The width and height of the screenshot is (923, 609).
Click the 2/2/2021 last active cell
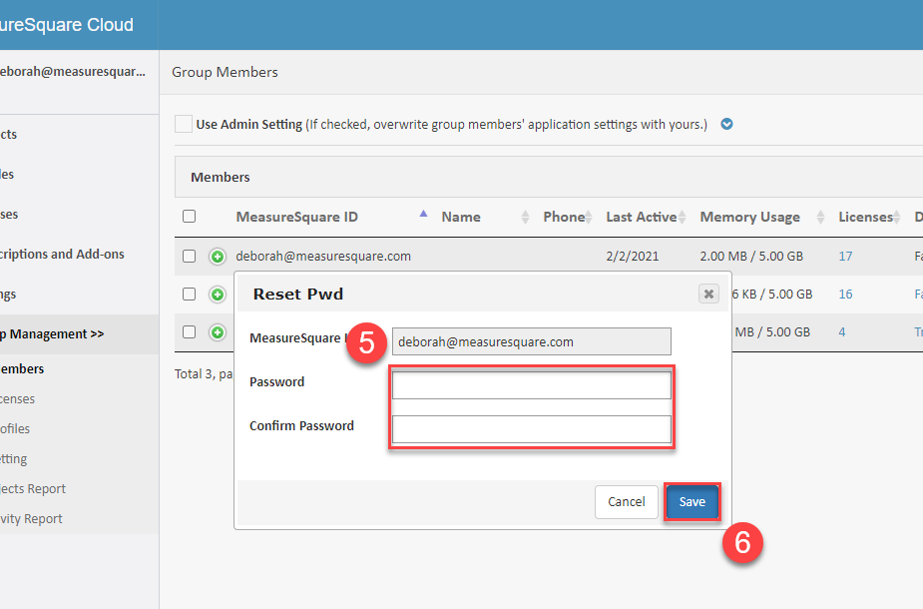[x=633, y=257]
